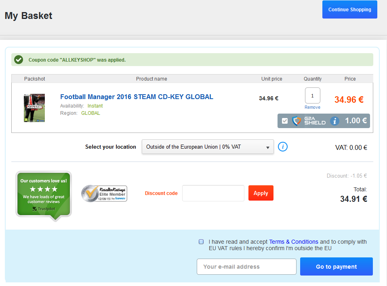This screenshot has width=387, height=286.
Task: Click the 'Quantity' column header
Action: pyautogui.click(x=312, y=79)
